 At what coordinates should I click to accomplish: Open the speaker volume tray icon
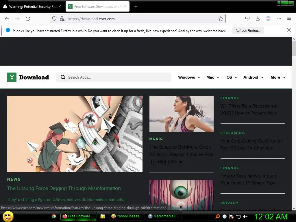(x=245, y=217)
